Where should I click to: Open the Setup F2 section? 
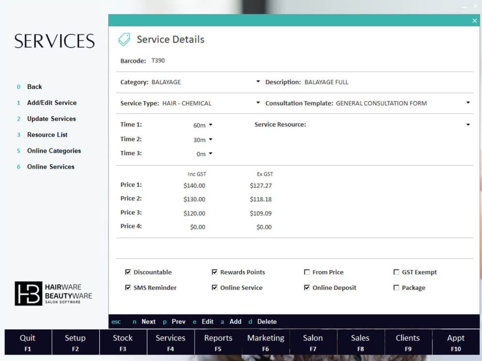[x=75, y=342]
